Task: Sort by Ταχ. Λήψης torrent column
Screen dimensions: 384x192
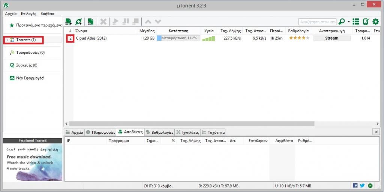Action: point(231,31)
